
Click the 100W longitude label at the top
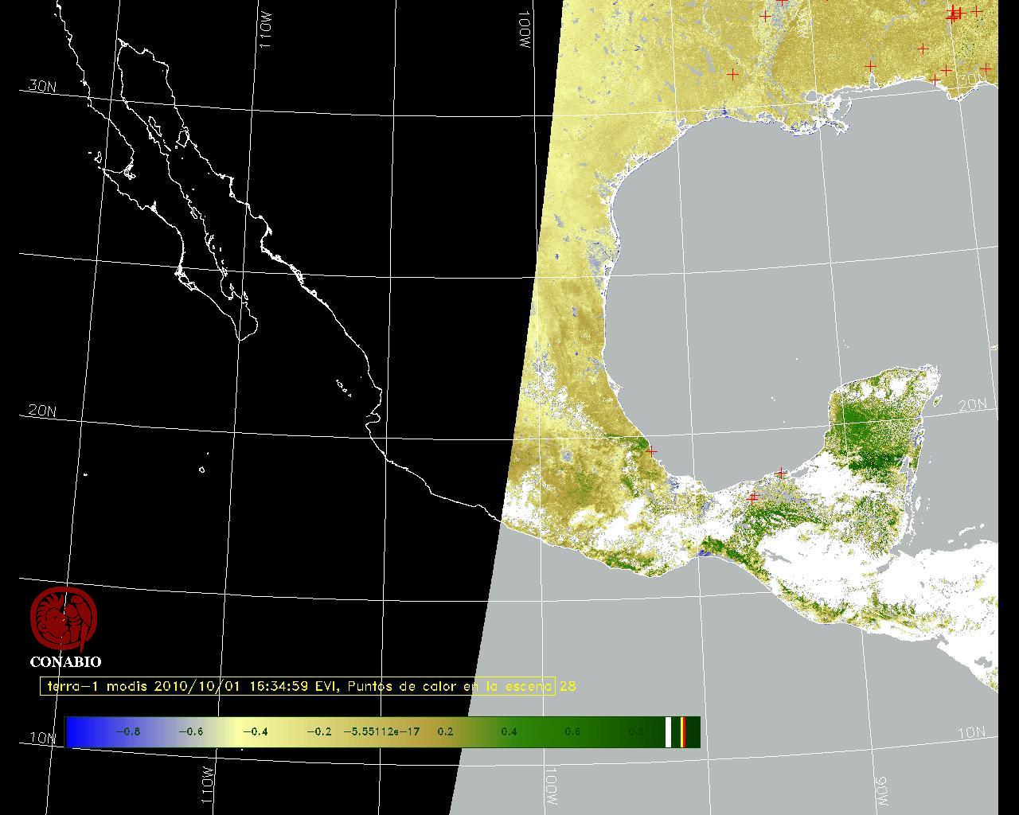(x=525, y=31)
